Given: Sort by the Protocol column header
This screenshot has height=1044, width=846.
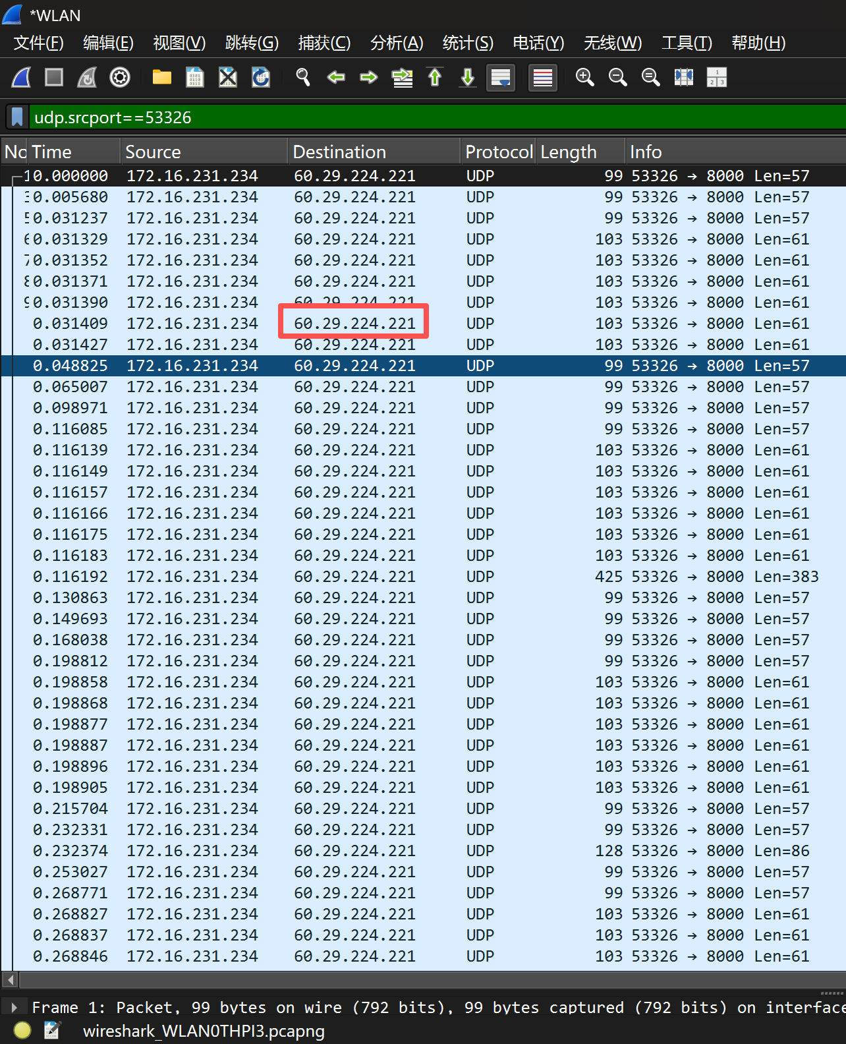Looking at the screenshot, I should (x=498, y=152).
